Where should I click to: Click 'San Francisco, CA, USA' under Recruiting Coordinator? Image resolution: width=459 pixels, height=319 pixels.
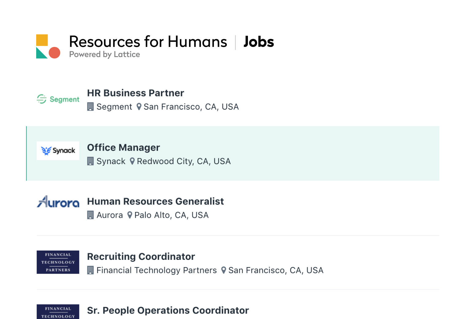(x=276, y=270)
